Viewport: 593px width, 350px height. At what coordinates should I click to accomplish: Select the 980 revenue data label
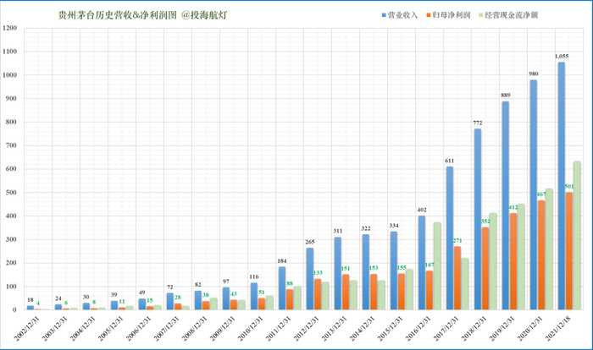534,74
